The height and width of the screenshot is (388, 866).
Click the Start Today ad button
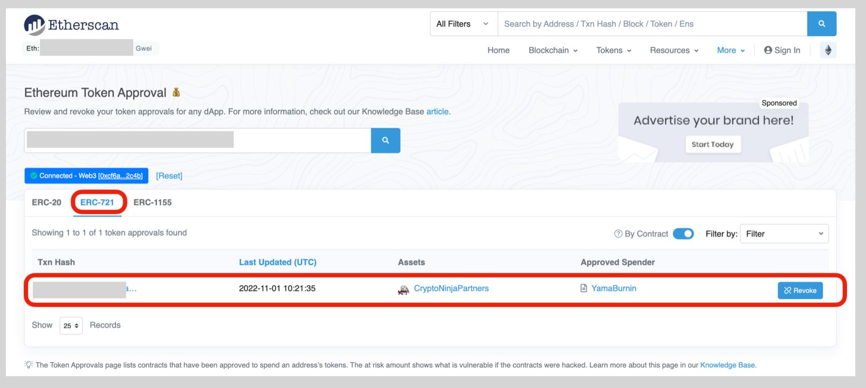712,144
